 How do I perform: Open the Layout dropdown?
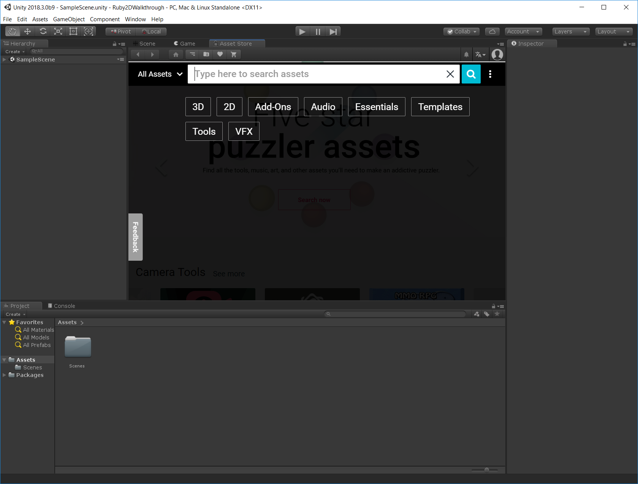tap(614, 32)
